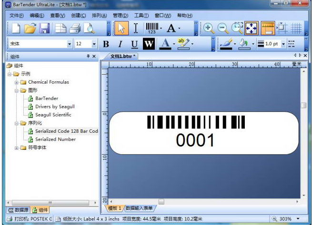Screen dimensions: 312x225
Task: Open the 帮助(H) menu
Action: pyautogui.click(x=185, y=16)
